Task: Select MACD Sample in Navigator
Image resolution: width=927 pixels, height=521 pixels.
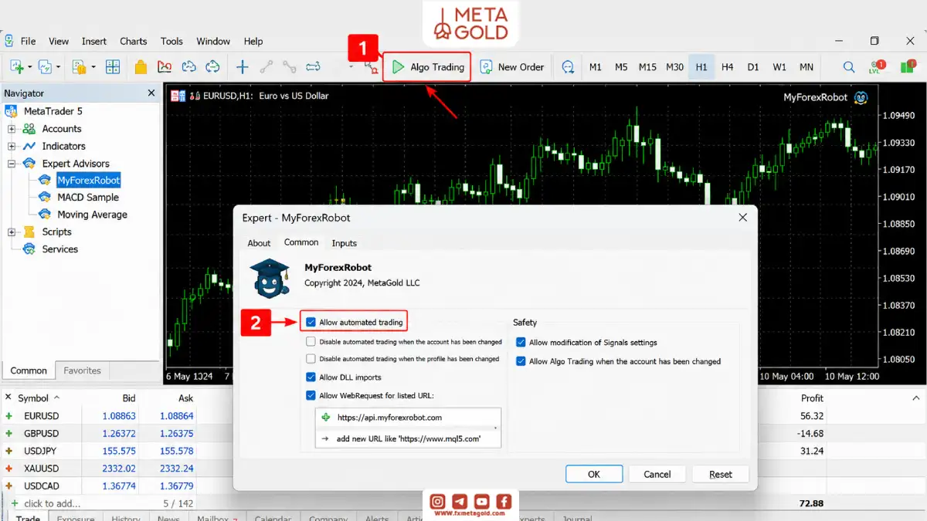Action: [87, 198]
